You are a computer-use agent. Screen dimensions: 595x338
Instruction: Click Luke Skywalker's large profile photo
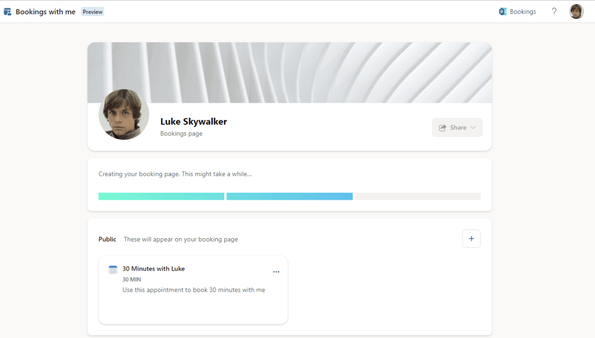pos(124,114)
